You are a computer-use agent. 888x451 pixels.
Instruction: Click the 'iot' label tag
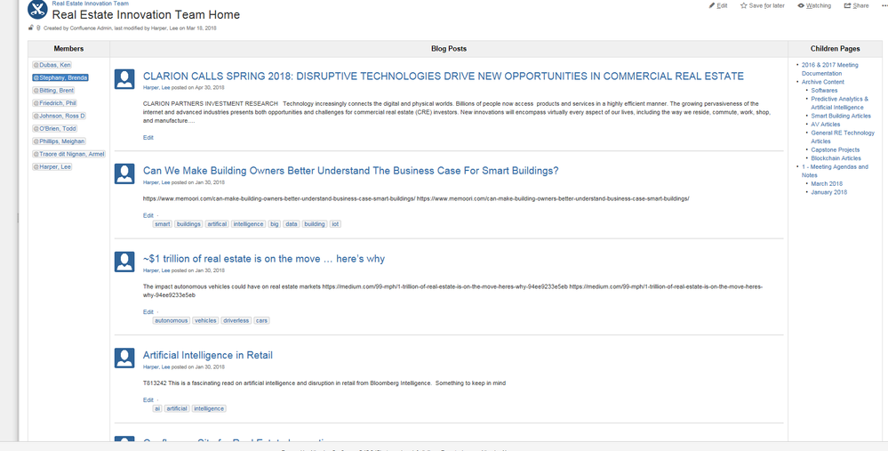(335, 224)
